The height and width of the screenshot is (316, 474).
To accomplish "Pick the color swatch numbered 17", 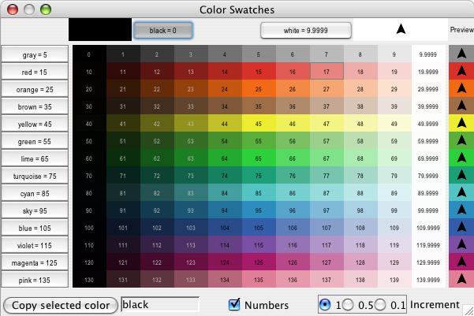I will [326, 72].
